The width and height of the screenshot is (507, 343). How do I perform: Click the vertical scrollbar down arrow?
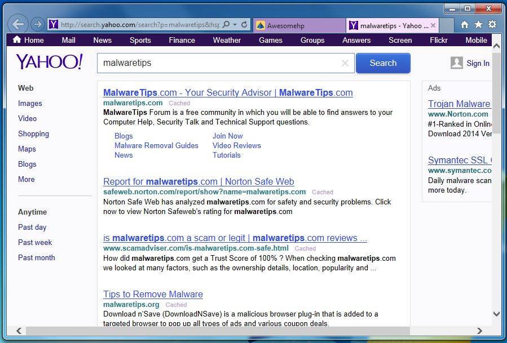pyautogui.click(x=496, y=314)
